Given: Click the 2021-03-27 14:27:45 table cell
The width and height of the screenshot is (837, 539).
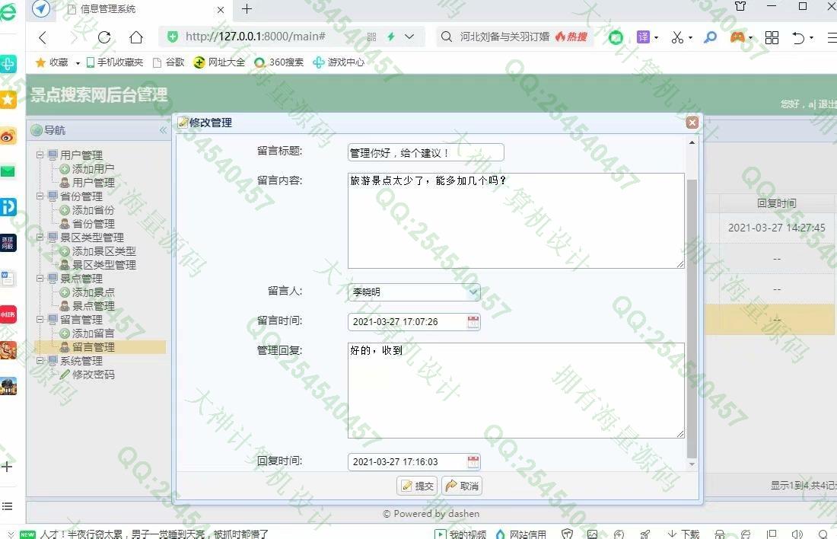Looking at the screenshot, I should point(777,228).
